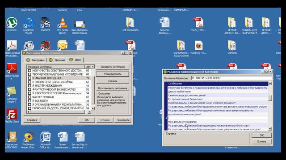Image resolution: width=286 pixels, height=160 pixels.
Task: Click Название категории column header
Action: tap(55, 67)
